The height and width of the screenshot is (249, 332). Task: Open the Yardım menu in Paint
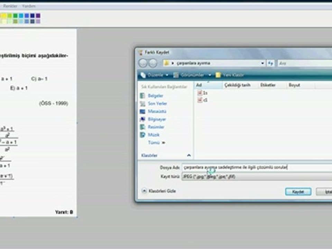29,6
